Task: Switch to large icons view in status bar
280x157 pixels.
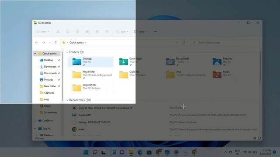Action: [259, 138]
